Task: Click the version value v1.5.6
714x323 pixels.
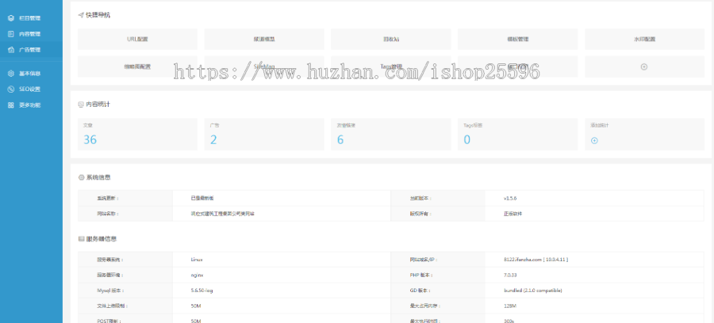Action: coord(510,199)
